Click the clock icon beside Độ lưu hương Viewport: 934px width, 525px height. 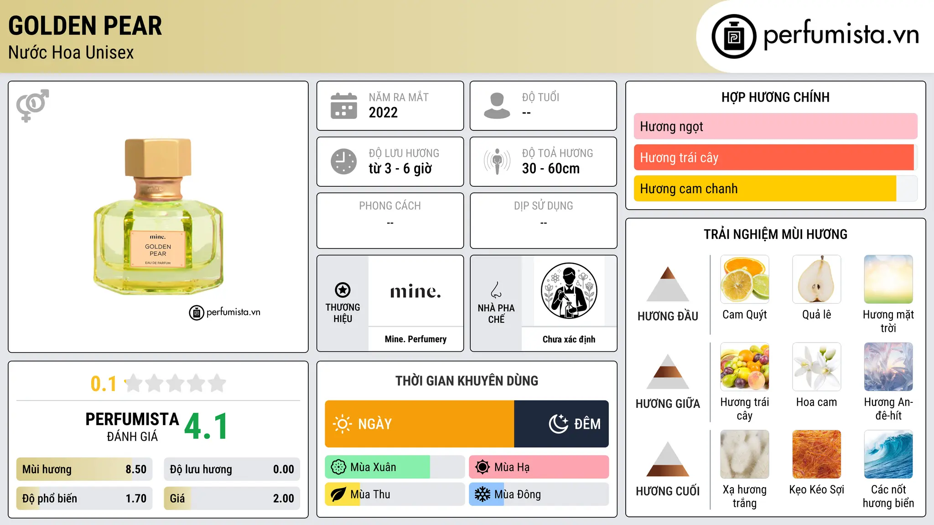344,161
